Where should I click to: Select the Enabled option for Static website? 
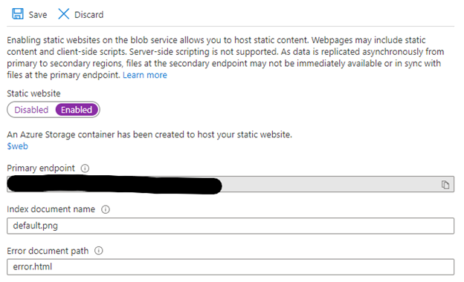[x=77, y=110]
